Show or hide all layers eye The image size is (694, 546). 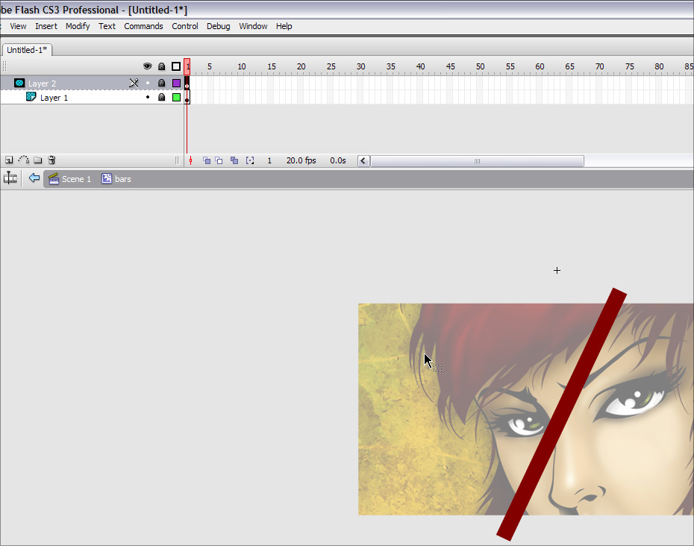coord(148,66)
